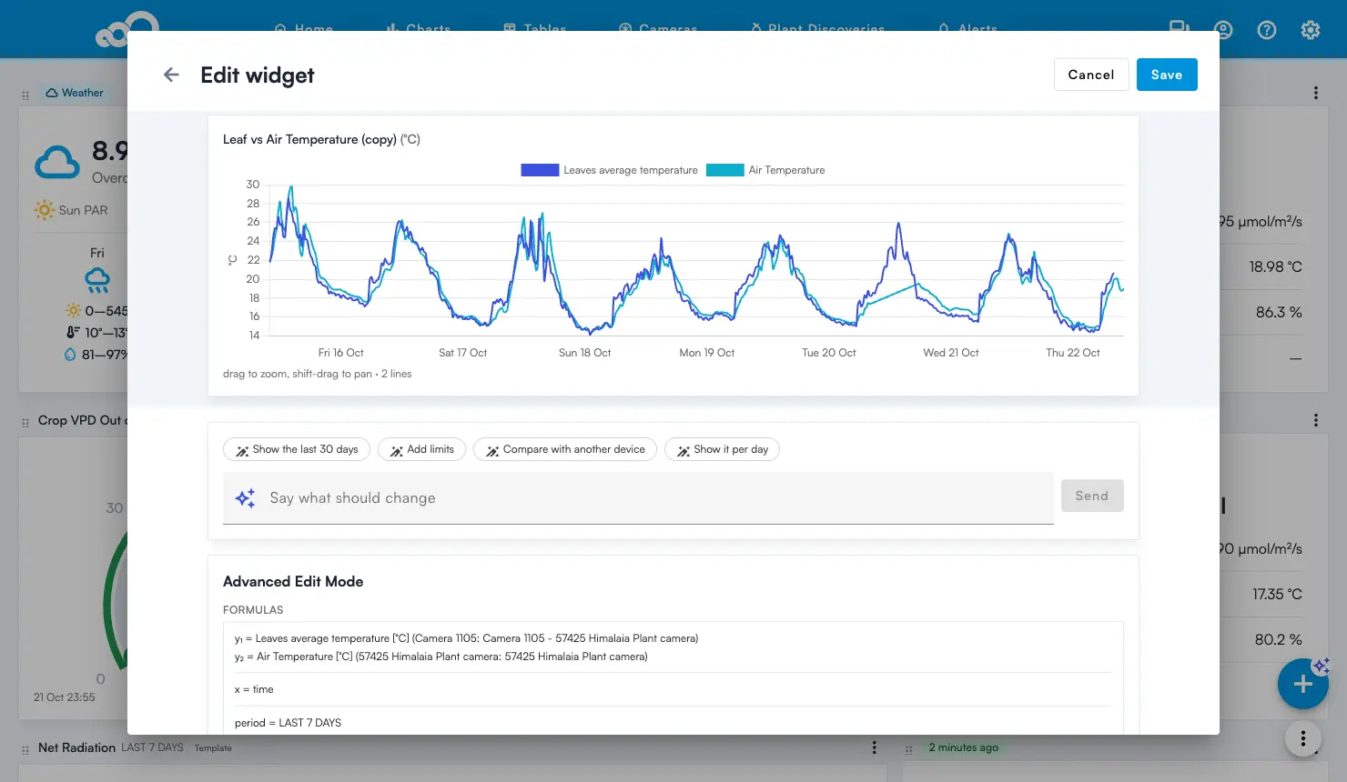This screenshot has height=782, width=1347.
Task: Click the Crop VPD widget drag handle
Action: click(25, 422)
